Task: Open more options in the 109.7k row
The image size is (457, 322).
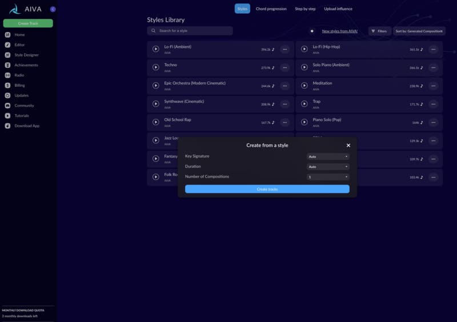Action: (x=434, y=159)
